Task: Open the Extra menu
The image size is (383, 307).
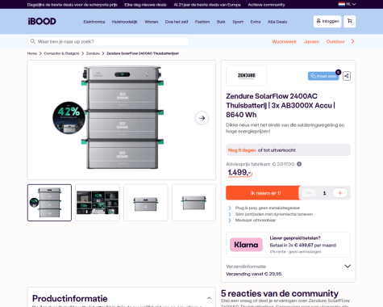Action: 256,22
